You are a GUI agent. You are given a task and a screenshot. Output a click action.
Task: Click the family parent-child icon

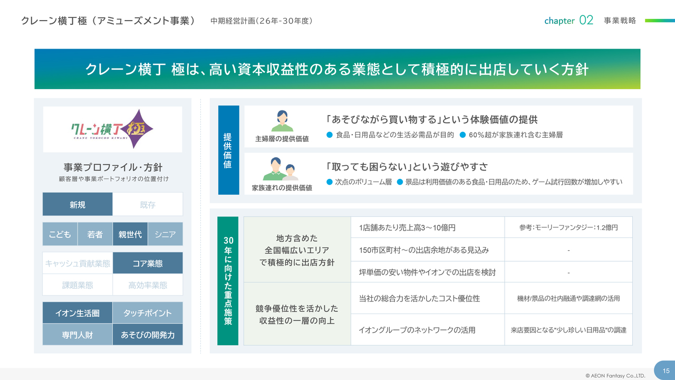click(281, 169)
